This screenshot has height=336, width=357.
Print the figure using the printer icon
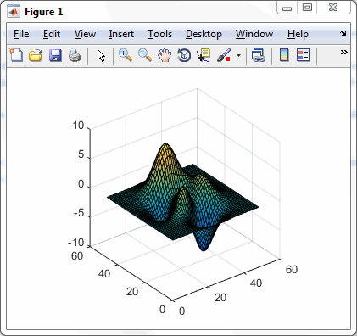(75, 55)
